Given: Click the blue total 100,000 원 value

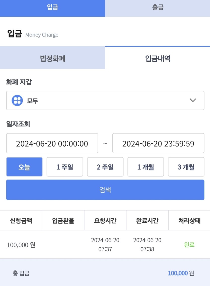Looking at the screenshot, I should point(181,273).
